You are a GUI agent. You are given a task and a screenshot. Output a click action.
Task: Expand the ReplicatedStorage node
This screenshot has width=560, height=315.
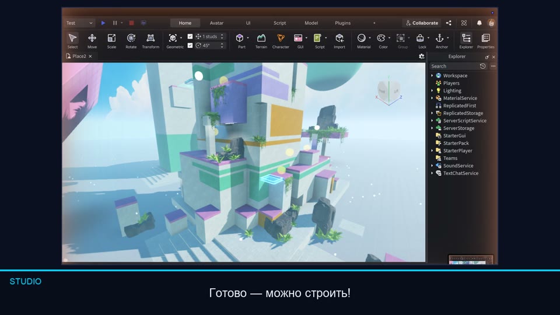(432, 113)
